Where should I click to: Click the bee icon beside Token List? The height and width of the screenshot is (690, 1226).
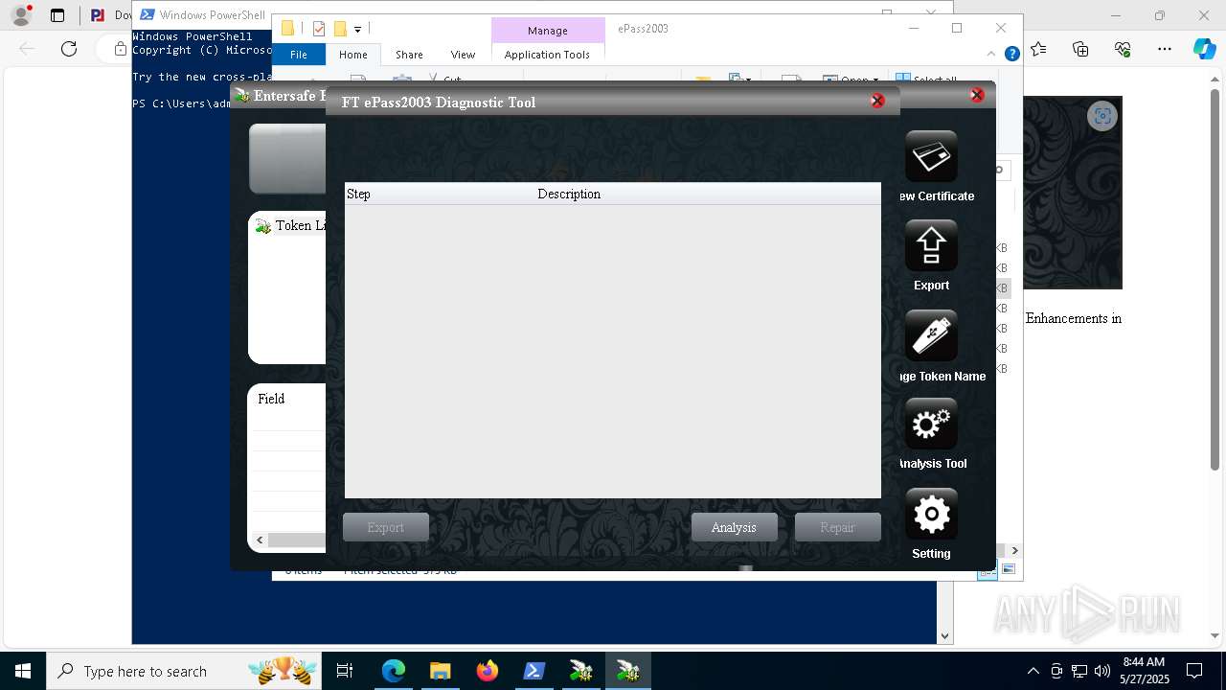click(x=263, y=226)
